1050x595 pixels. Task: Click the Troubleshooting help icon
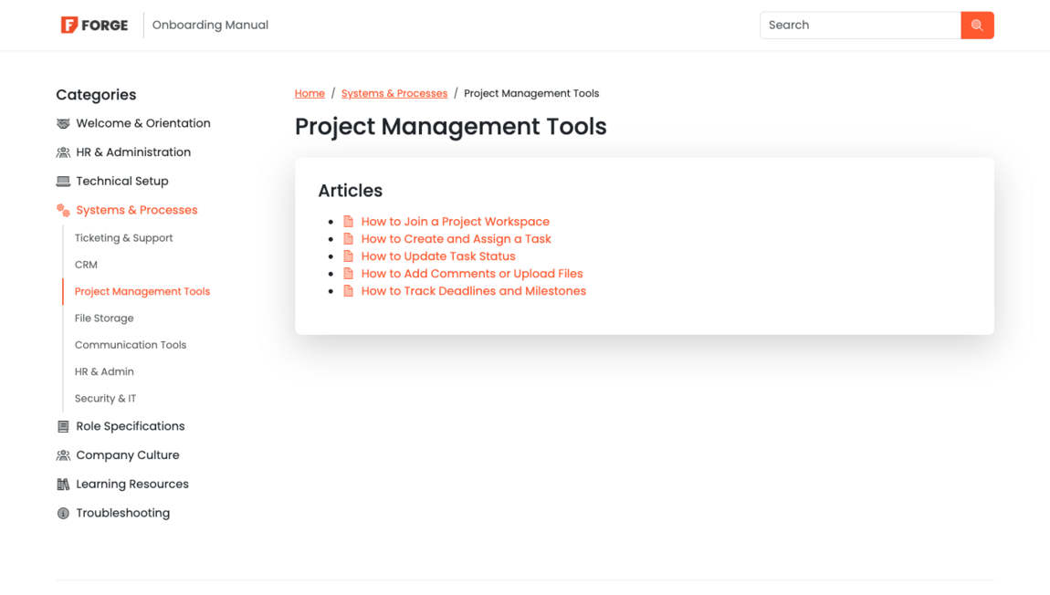[x=62, y=513]
